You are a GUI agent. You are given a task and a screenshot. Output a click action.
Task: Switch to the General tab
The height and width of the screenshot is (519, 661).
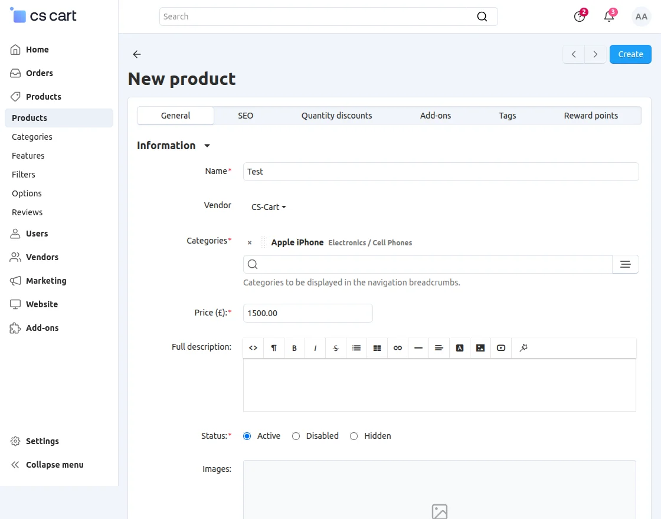[x=175, y=116]
